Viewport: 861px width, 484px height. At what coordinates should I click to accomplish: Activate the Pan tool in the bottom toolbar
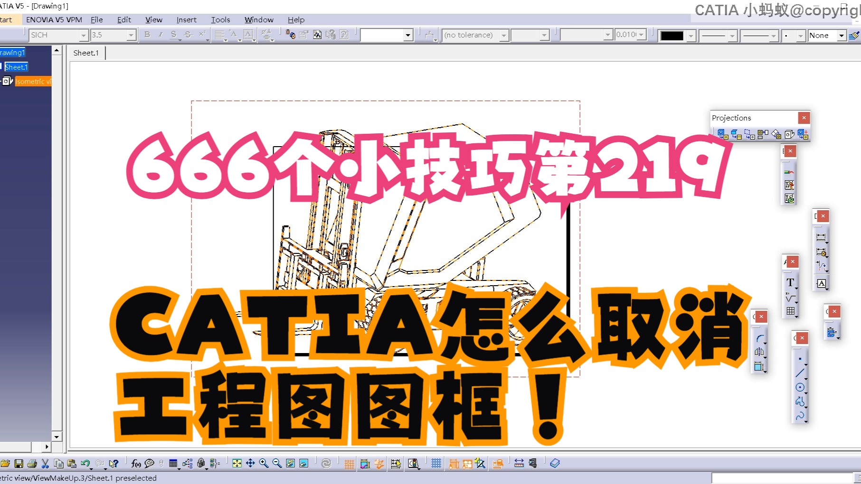click(250, 463)
